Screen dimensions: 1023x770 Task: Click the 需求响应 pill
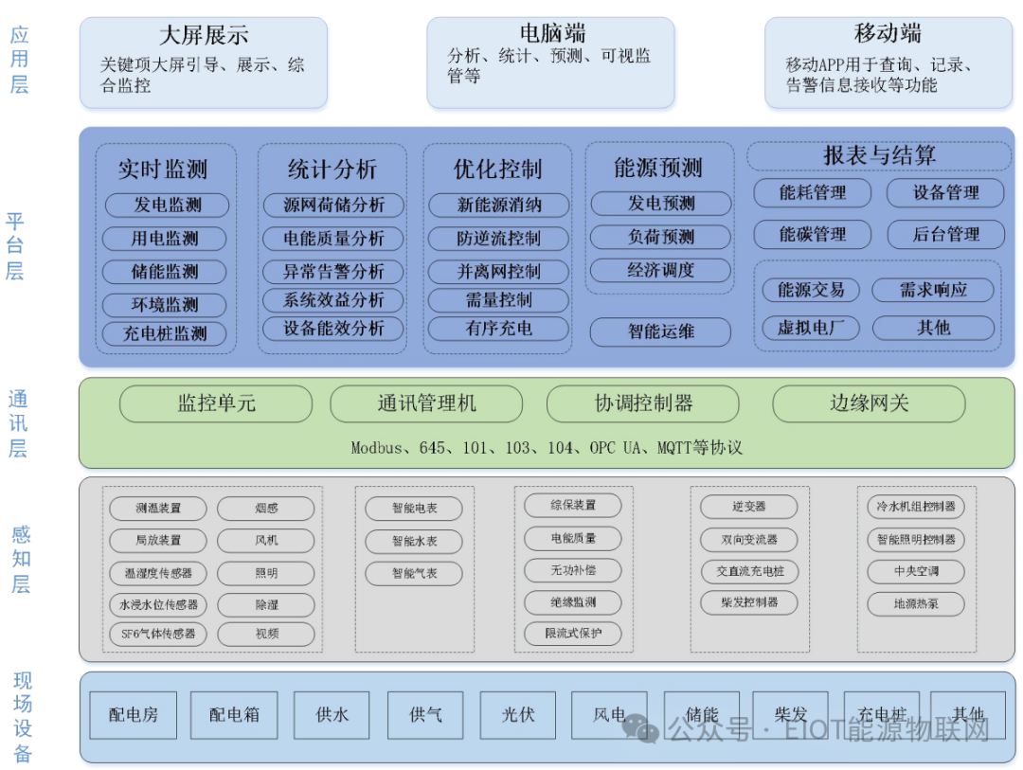click(934, 290)
